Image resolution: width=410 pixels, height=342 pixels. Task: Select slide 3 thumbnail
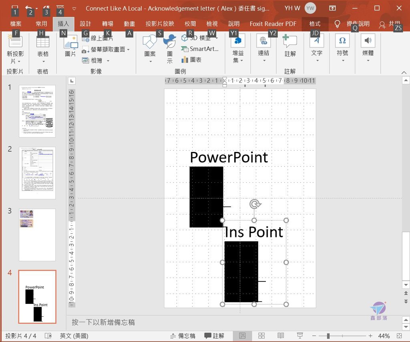37,235
